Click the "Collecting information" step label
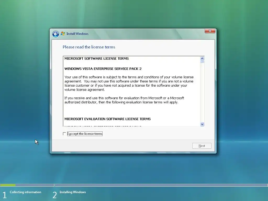The height and width of the screenshot is (201, 268). 25,192
